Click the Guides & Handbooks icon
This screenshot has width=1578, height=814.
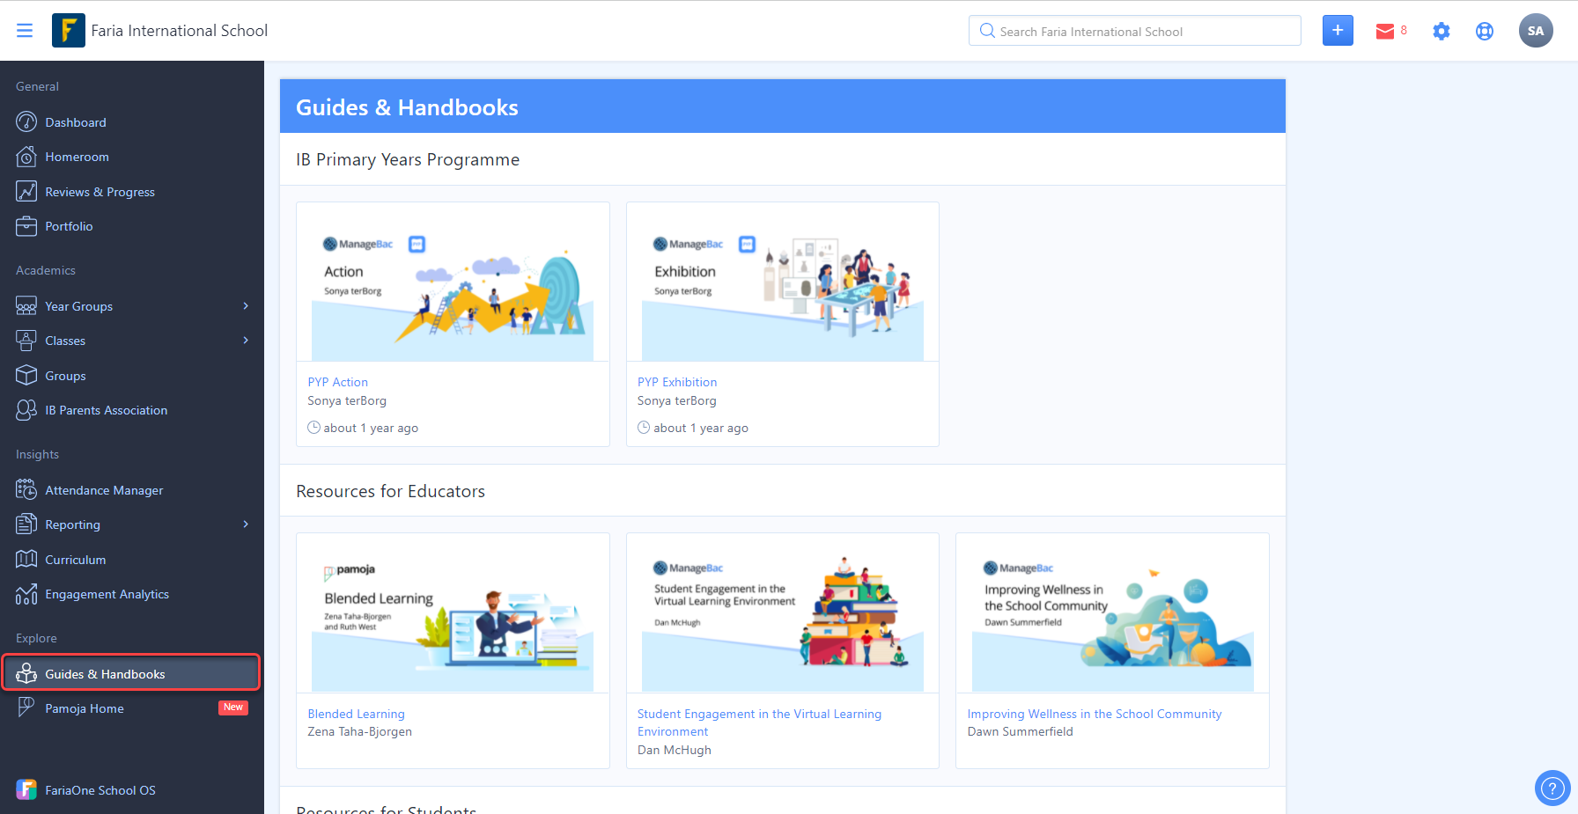click(26, 673)
